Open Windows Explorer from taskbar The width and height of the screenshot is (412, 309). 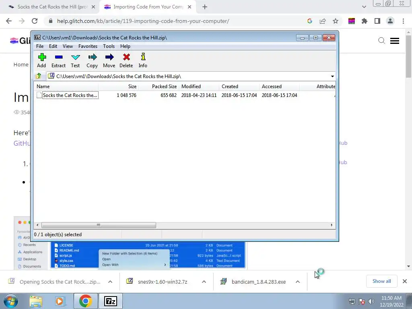click(36, 301)
